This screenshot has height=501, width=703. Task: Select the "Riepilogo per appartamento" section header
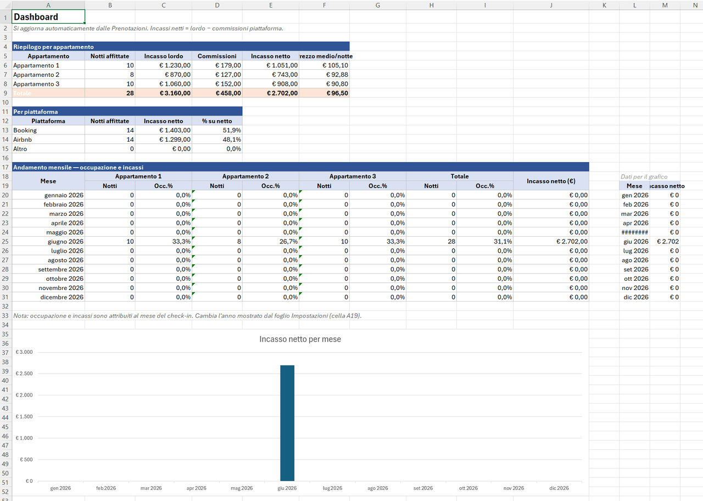point(180,47)
